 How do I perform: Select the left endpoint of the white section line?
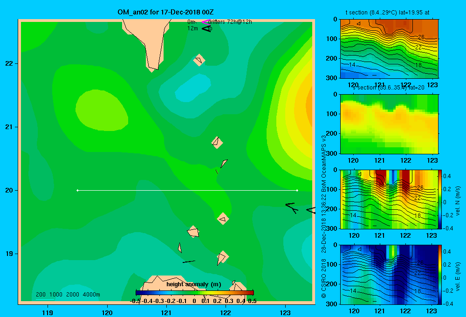(x=77, y=190)
